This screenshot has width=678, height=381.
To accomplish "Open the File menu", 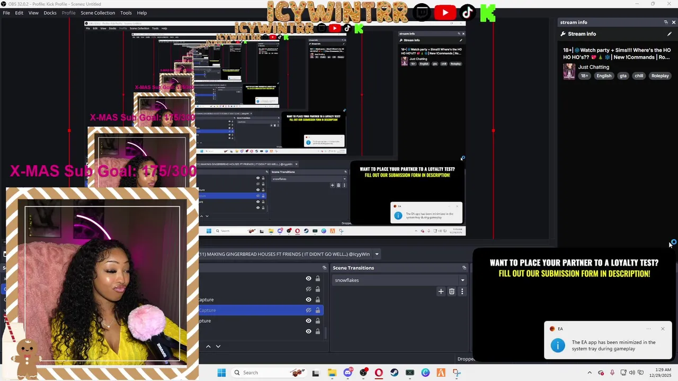I will (6, 13).
